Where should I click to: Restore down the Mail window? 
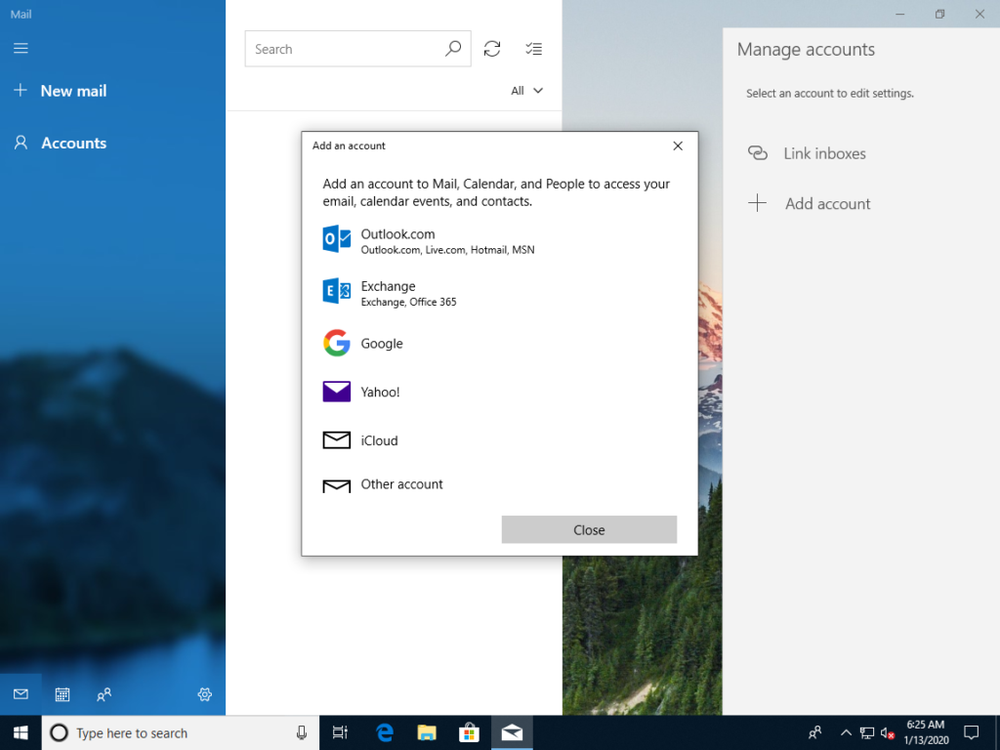pos(939,14)
